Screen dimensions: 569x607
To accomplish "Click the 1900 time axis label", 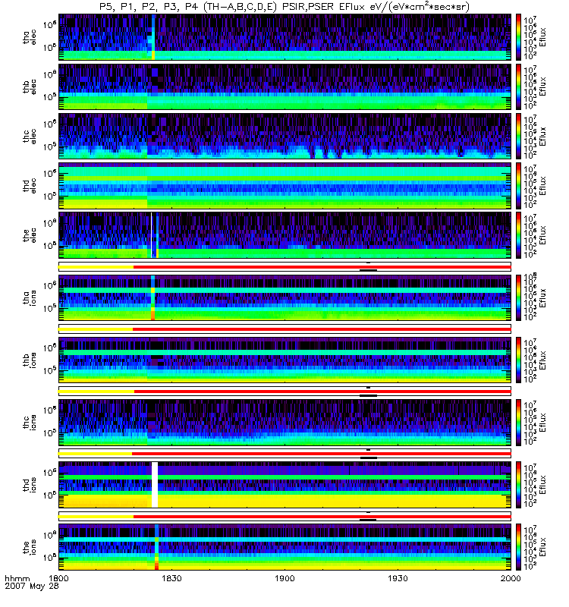I will 284,577.
